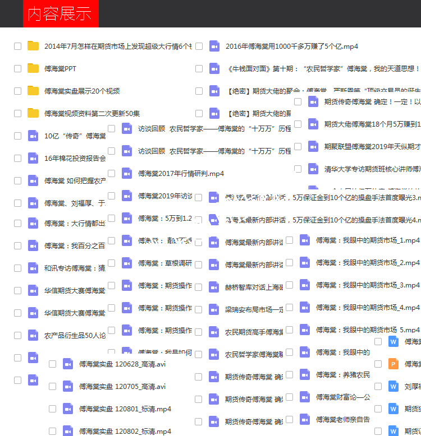Open the 内容展示 header tab

point(60,14)
